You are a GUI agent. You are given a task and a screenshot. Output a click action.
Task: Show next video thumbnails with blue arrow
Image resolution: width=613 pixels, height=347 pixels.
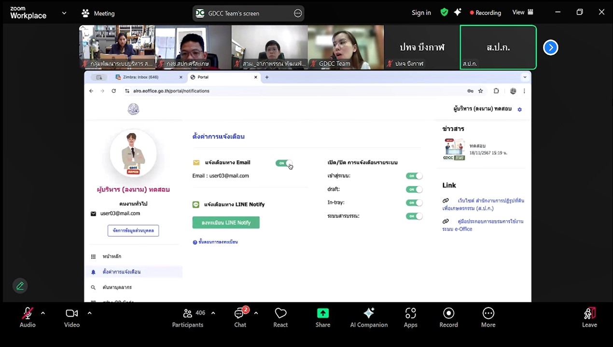point(551,47)
